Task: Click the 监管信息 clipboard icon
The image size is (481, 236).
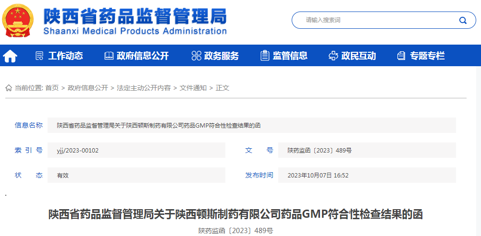Action: 265,56
